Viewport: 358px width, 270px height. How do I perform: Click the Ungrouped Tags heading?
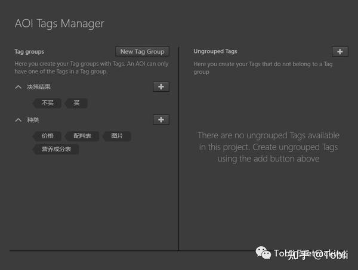tap(215, 52)
